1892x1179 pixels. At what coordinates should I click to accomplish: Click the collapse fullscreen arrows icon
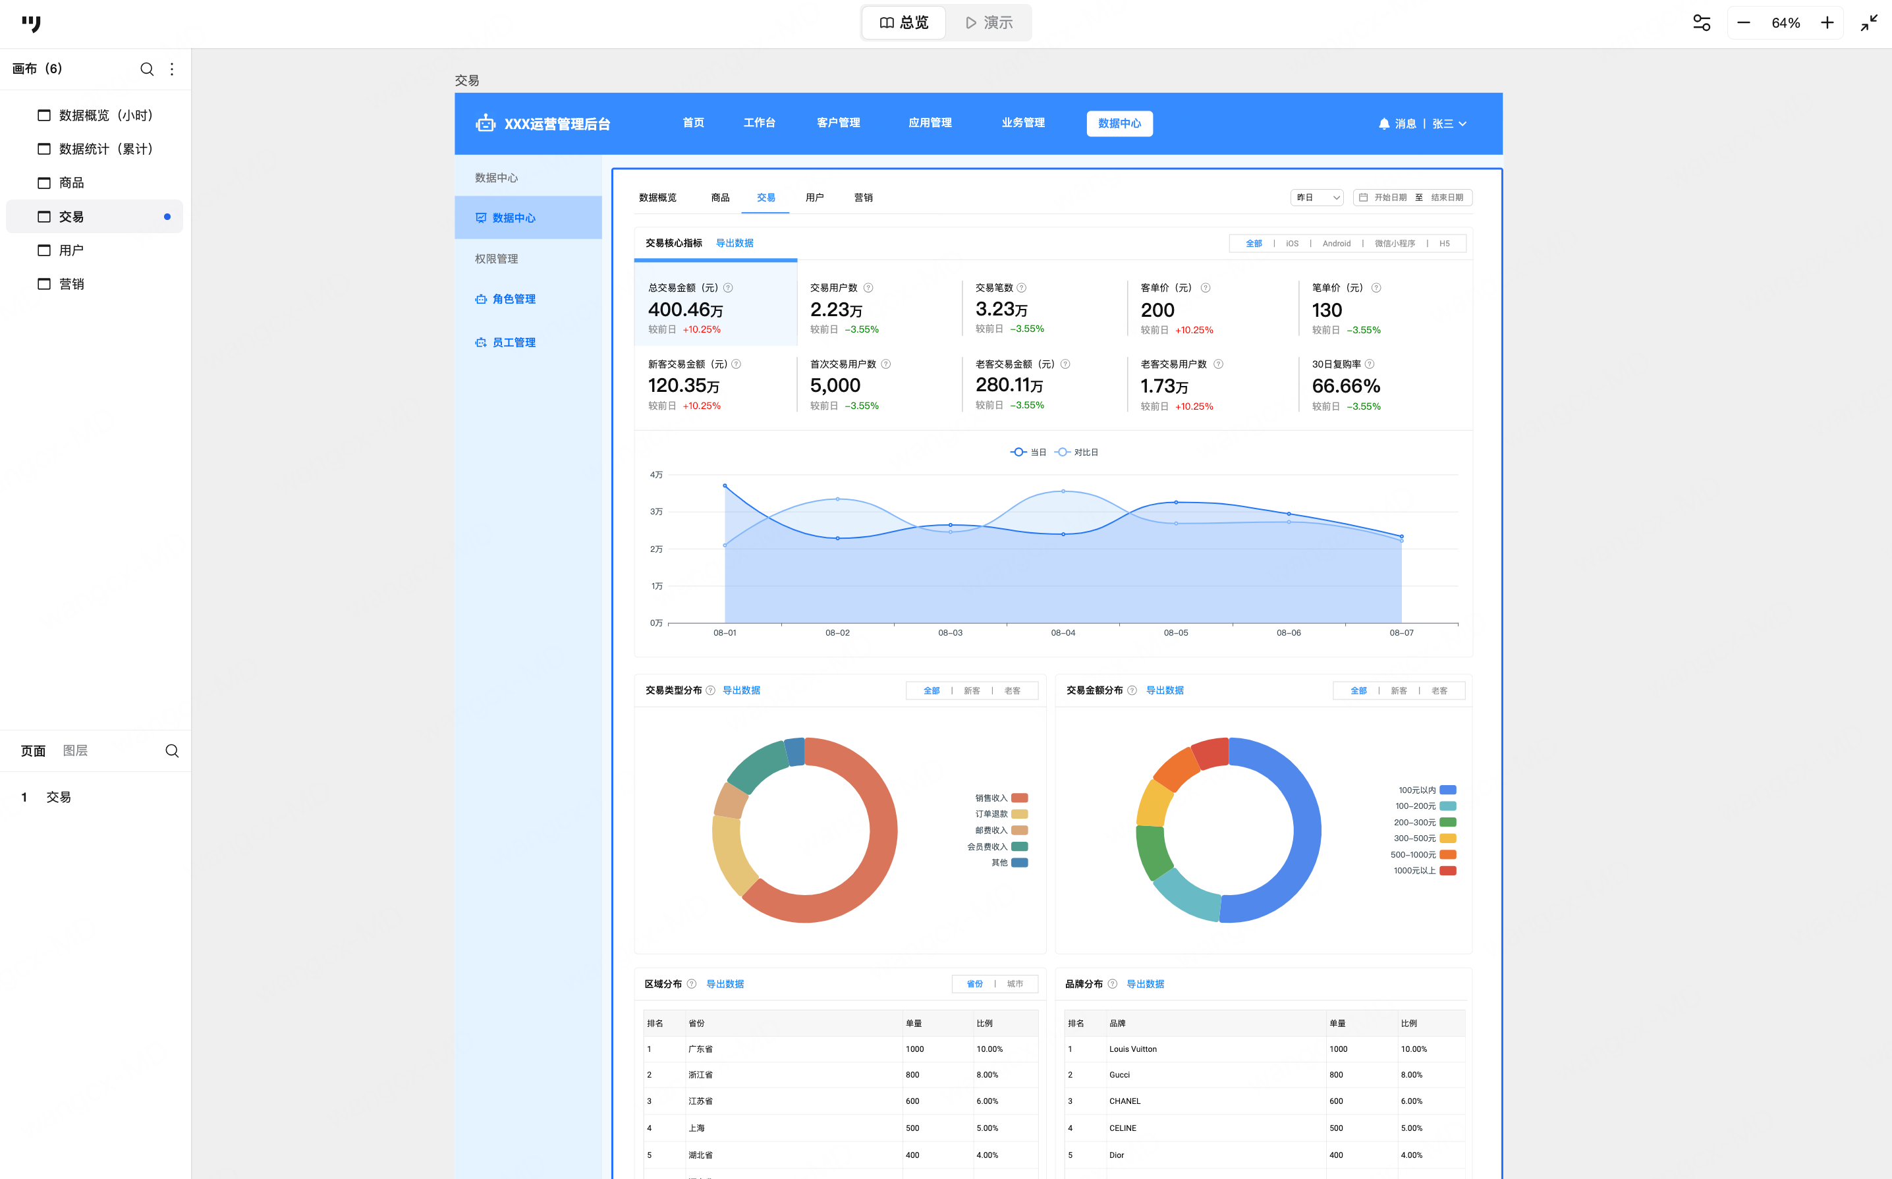(x=1868, y=22)
